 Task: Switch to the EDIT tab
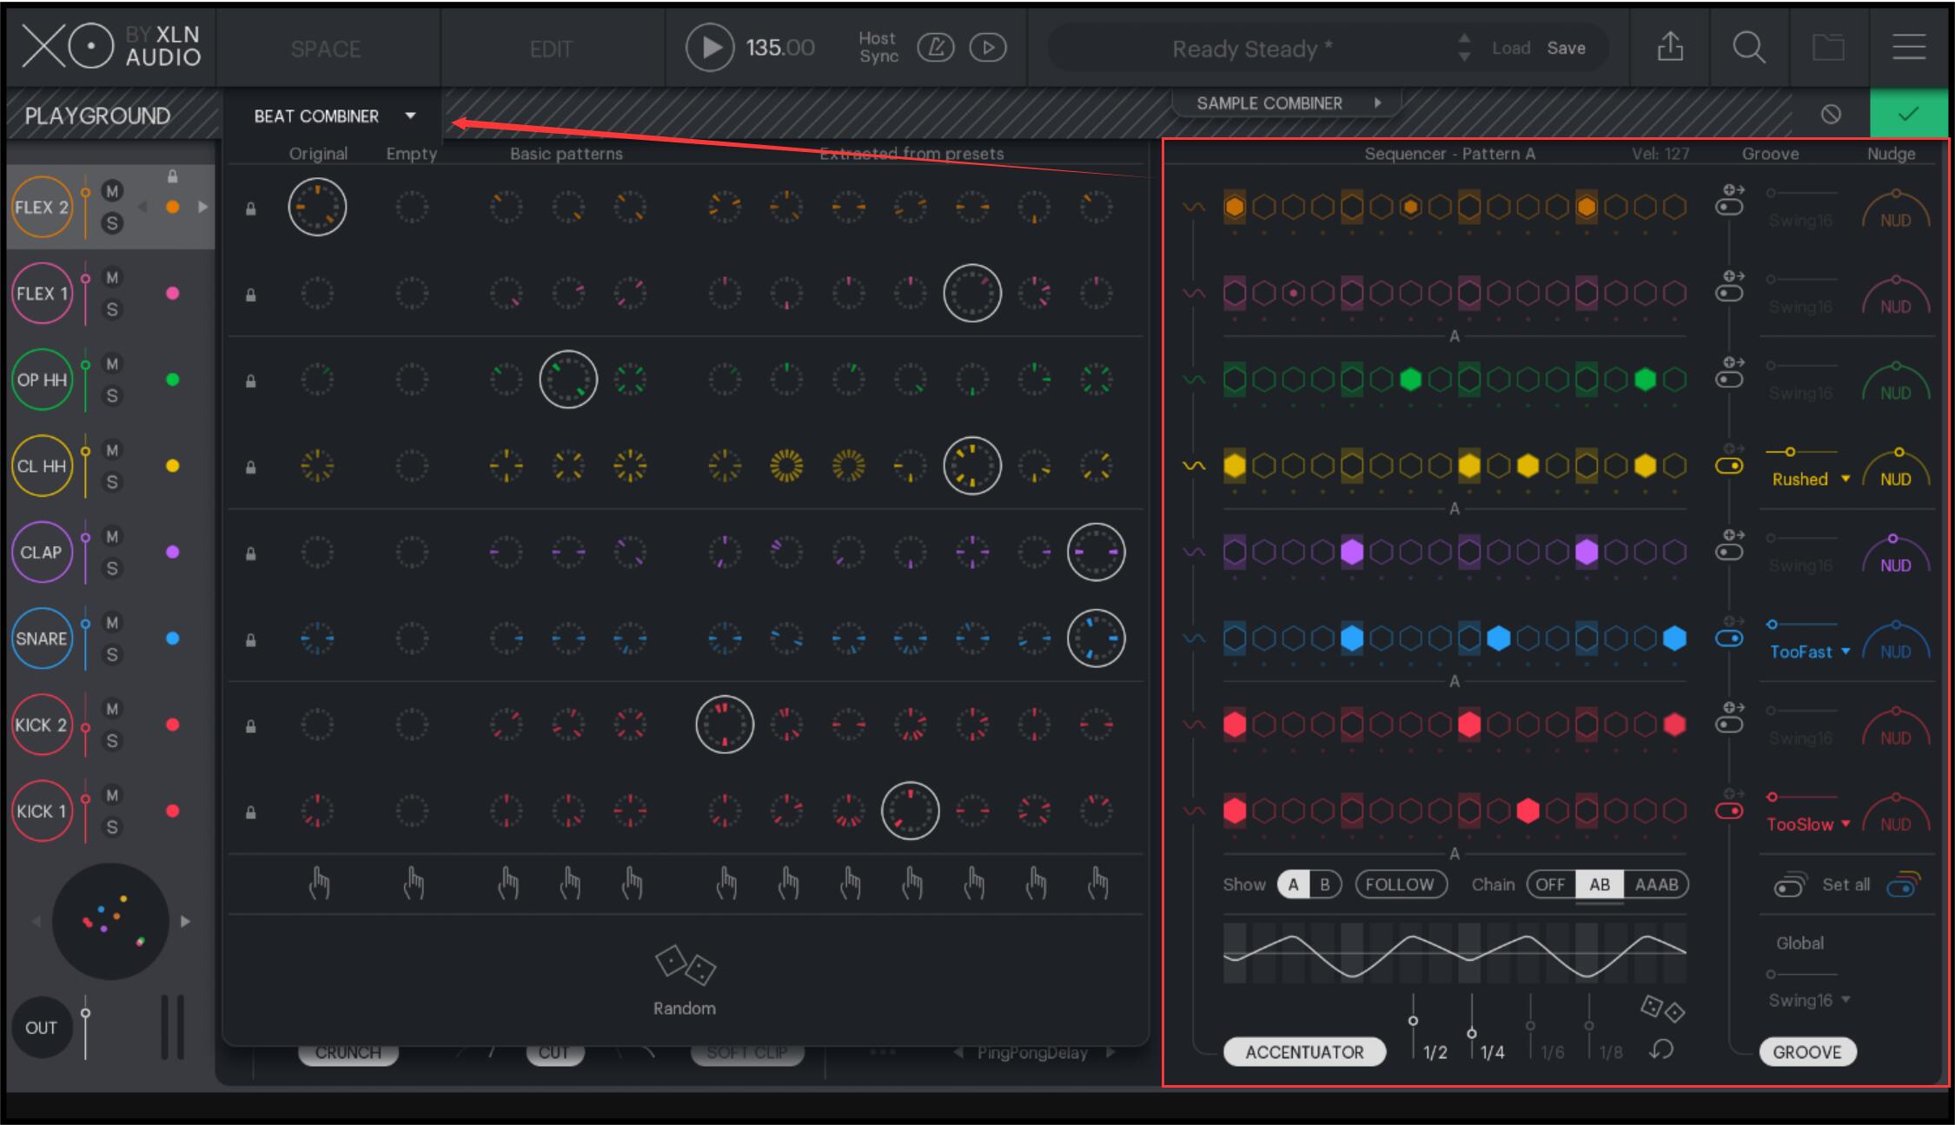pos(551,49)
